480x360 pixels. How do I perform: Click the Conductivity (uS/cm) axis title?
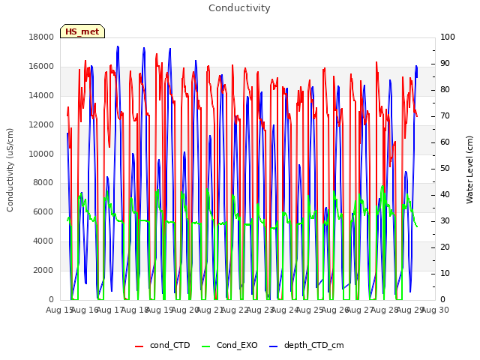(10, 170)
